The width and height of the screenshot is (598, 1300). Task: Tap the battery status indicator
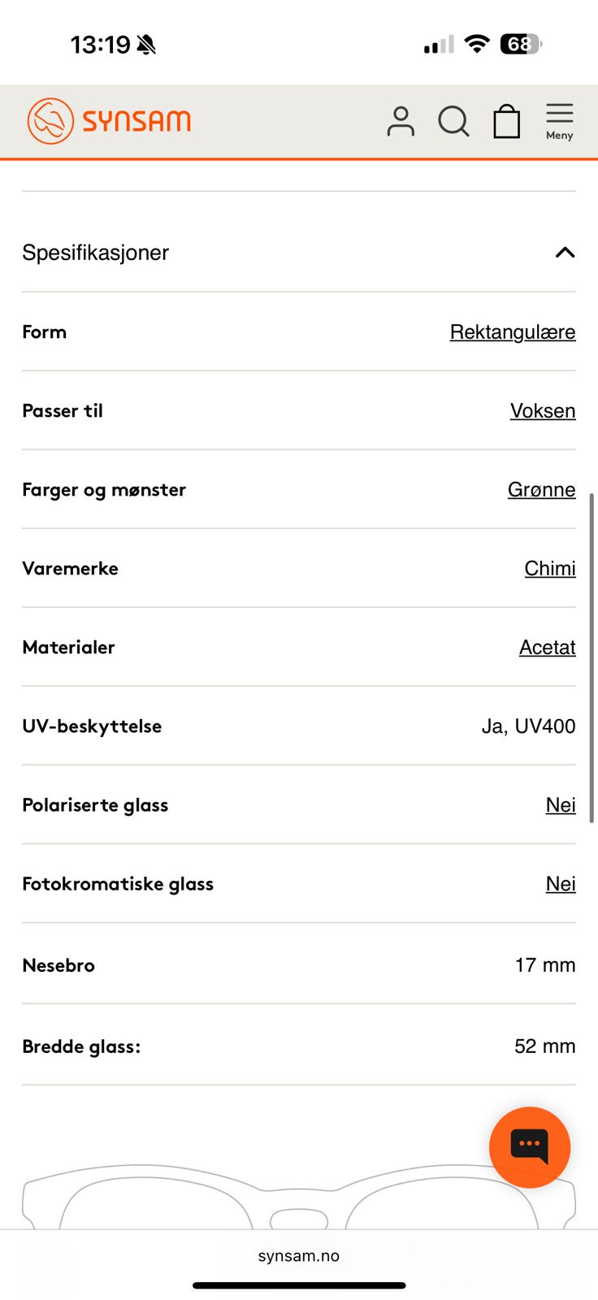[521, 44]
